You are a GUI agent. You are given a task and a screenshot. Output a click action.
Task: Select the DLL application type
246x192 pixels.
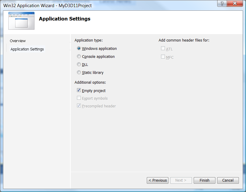tap(79, 64)
